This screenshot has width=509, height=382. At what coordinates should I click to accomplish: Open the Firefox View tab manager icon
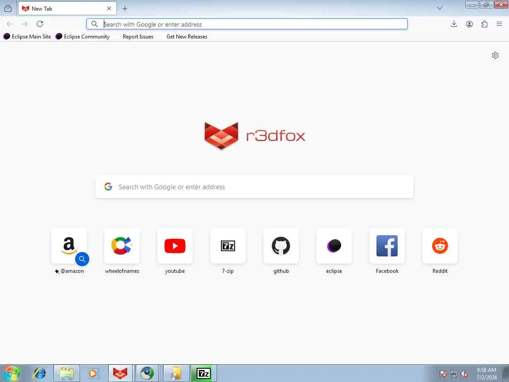8,8
